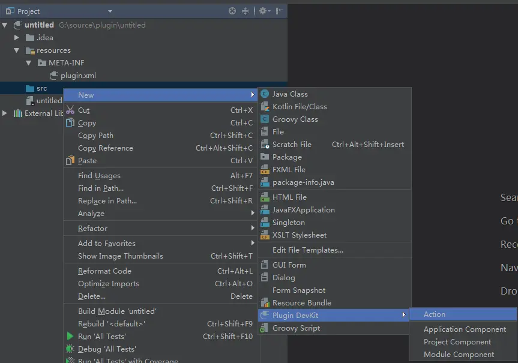Click the Resource Bundle icon
Screen dimensions: 518x363
click(x=265, y=303)
